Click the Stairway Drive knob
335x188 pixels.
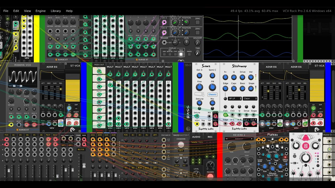(242, 77)
